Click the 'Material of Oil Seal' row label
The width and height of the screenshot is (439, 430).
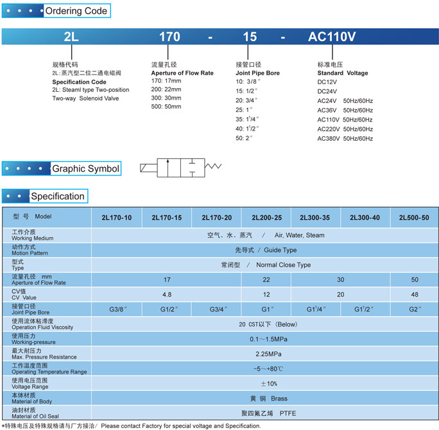coord(35,417)
